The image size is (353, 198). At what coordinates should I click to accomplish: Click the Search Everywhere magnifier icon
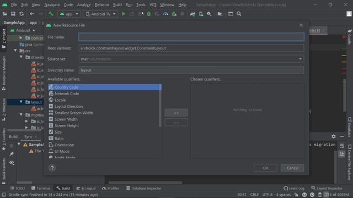coord(239,14)
